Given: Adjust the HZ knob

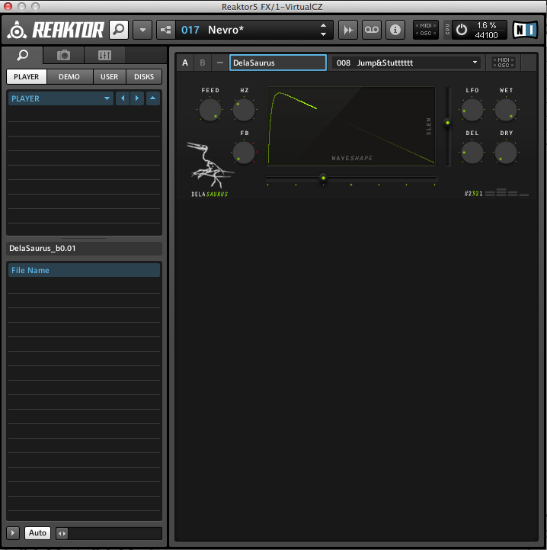Looking at the screenshot, I should (244, 110).
